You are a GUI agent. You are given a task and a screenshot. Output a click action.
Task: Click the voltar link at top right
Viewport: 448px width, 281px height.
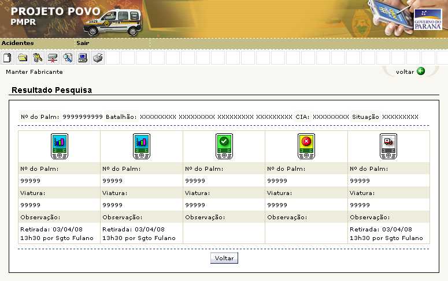tap(405, 72)
